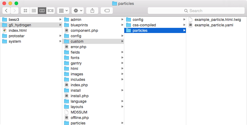Select example_particle.html.twig file
This screenshot has height=125, width=247.
(216, 20)
